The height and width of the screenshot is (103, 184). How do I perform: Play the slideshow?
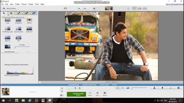coord(84,8)
